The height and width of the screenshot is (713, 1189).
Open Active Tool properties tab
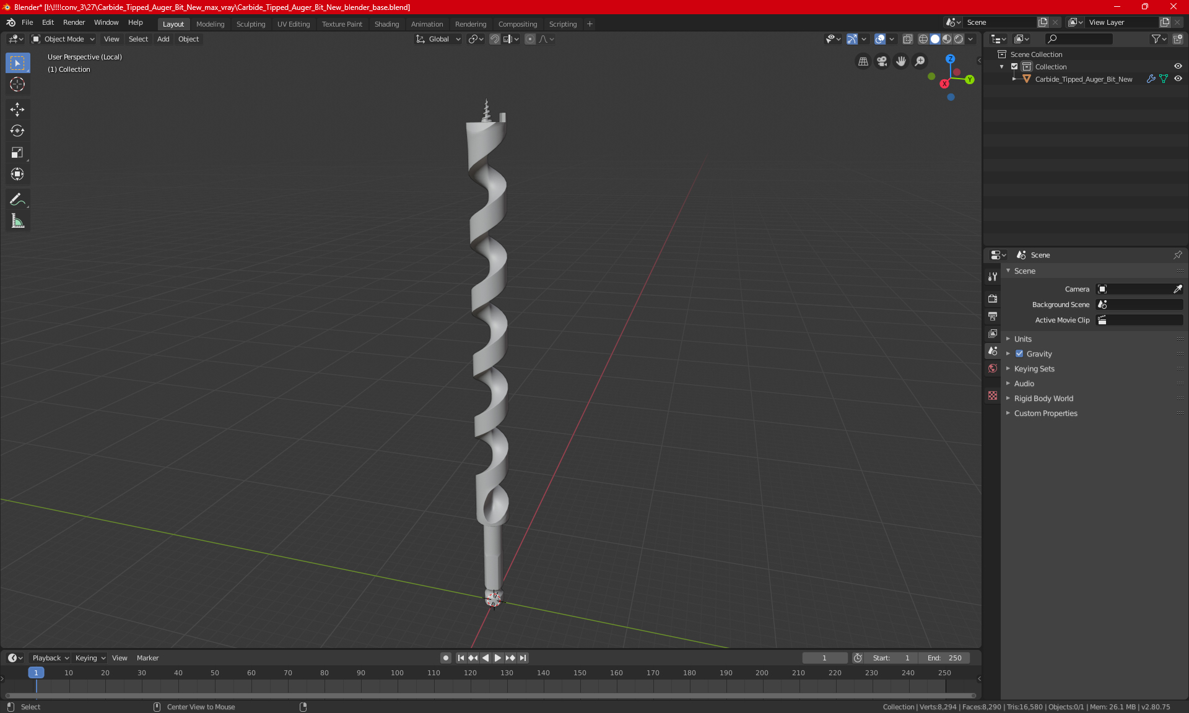point(993,277)
